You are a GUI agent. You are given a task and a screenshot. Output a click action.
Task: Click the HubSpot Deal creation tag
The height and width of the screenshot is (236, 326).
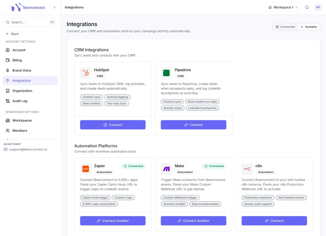[x=92, y=103]
